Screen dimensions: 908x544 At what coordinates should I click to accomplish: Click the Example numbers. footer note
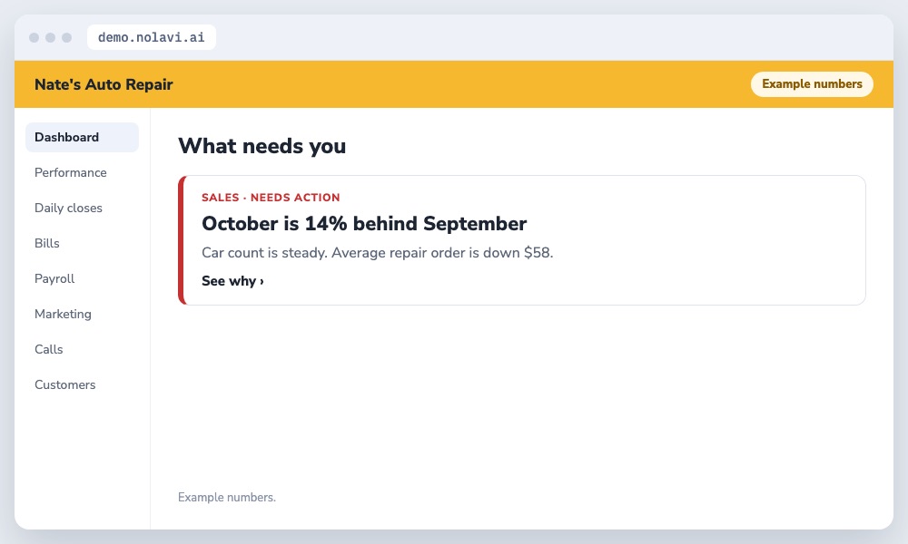pos(227,497)
